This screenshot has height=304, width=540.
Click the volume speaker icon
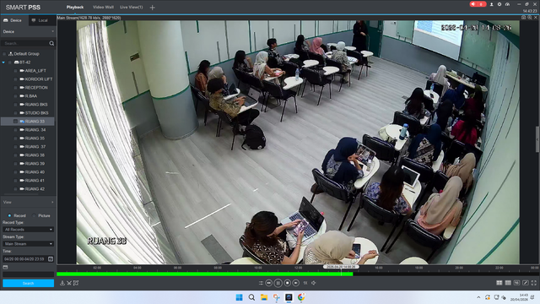313,283
